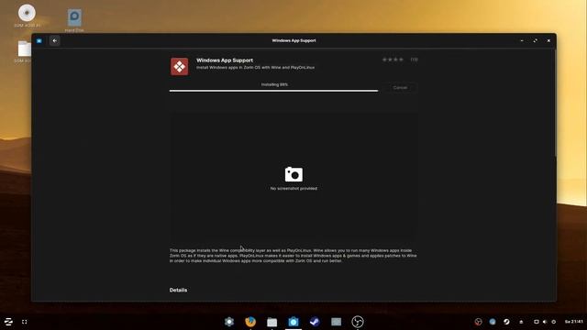This screenshot has width=587, height=330.
Task: Open the volume control in tray
Action: click(x=545, y=322)
